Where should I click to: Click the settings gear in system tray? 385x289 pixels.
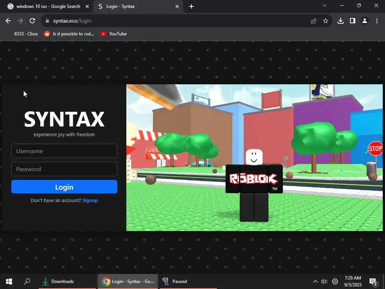pyautogui.click(x=335, y=281)
